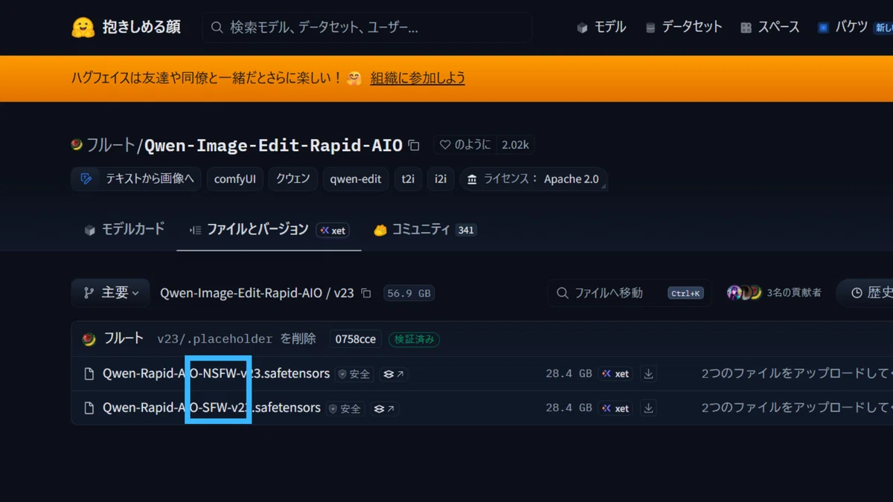Switch to the ファイルとバージョン tab
Viewport: 893px width, 502px height.
(249, 229)
